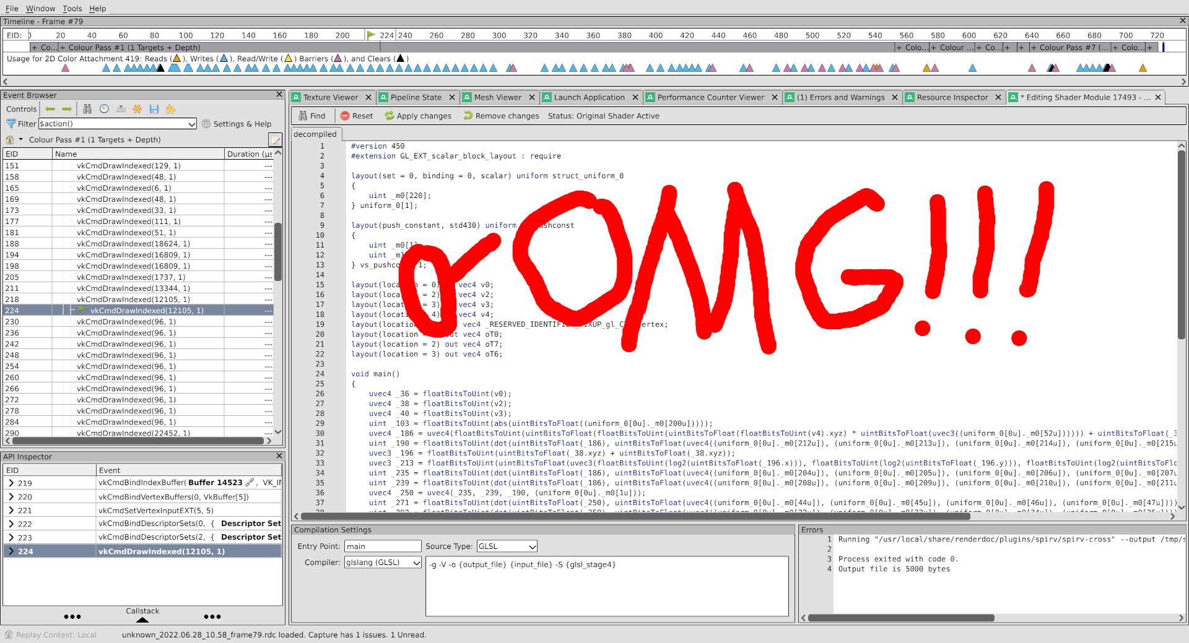1189x643 pixels.
Task: Click the home icon in the breadcrumb bar
Action: 10,140
